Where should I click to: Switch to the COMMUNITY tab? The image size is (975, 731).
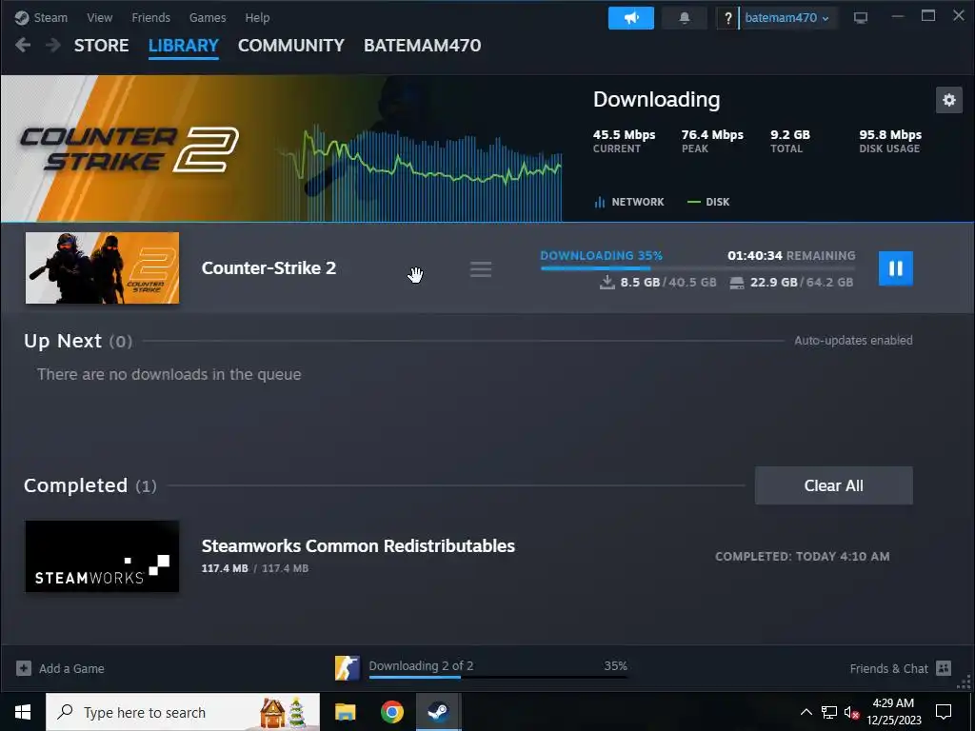(x=291, y=46)
